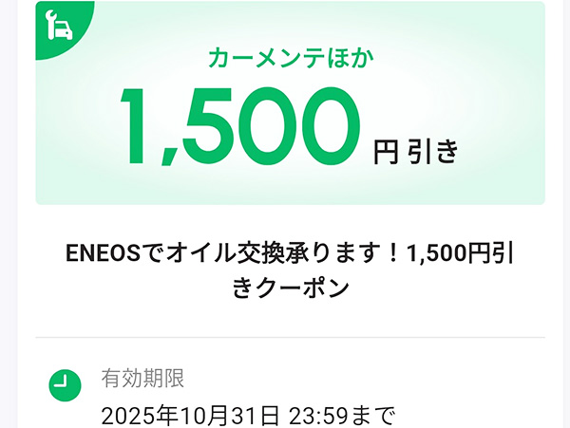Tap the 円引き text on coupon banner

(x=415, y=152)
